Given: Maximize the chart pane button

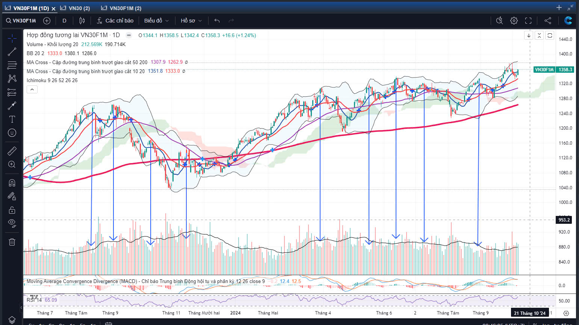Looking at the screenshot, I should pos(550,35).
